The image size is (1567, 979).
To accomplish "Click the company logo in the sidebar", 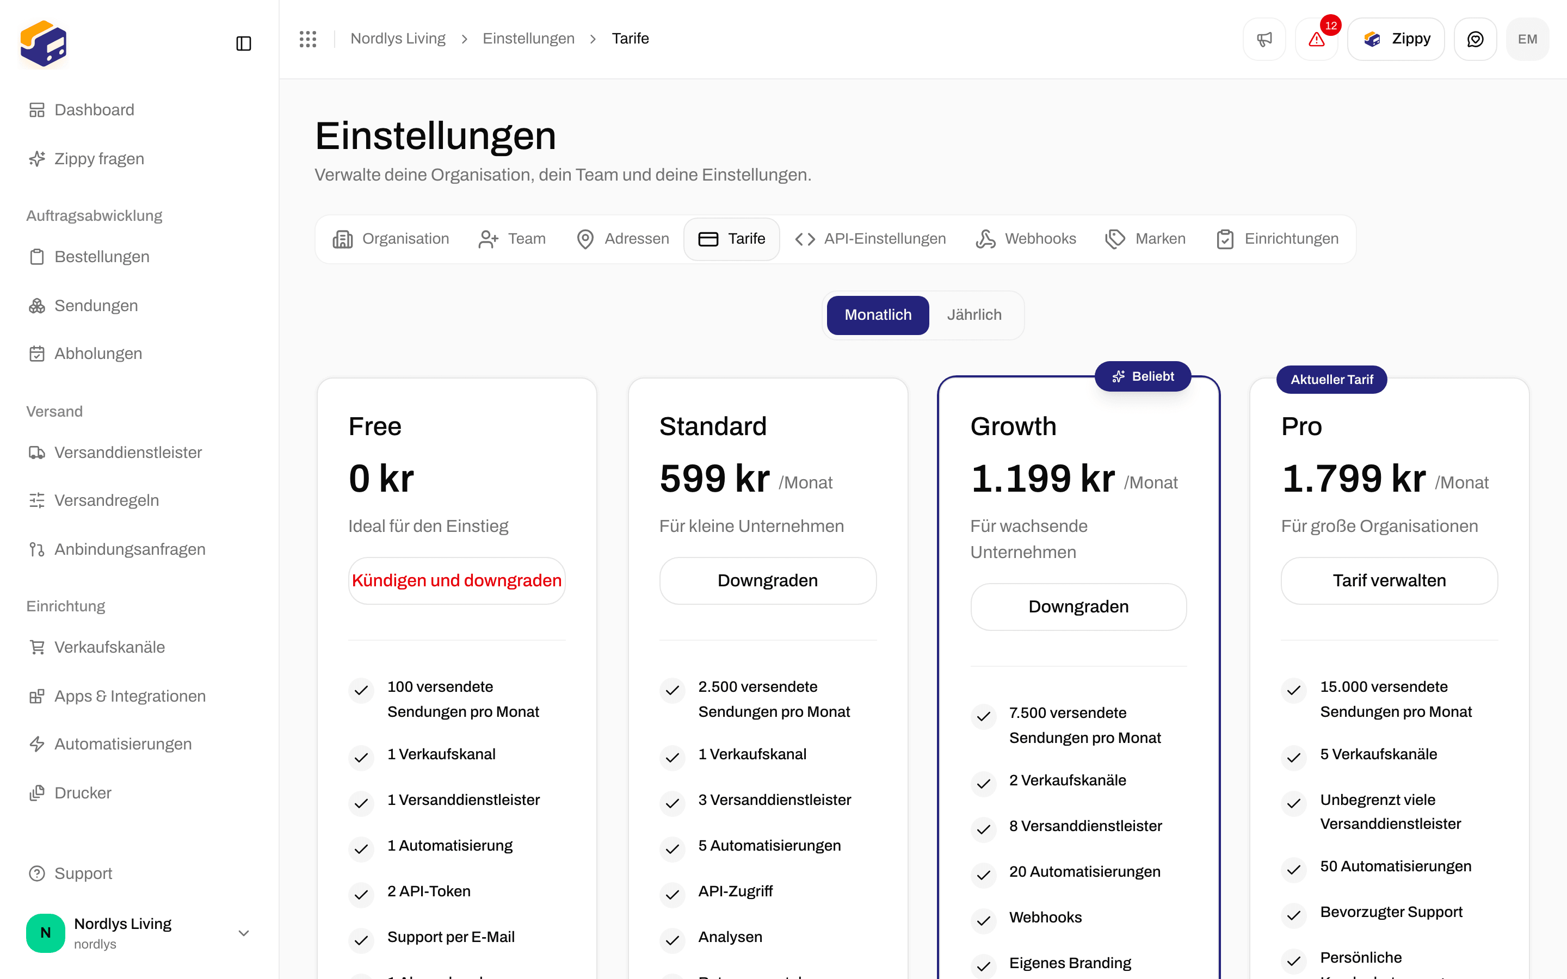I will tap(44, 44).
